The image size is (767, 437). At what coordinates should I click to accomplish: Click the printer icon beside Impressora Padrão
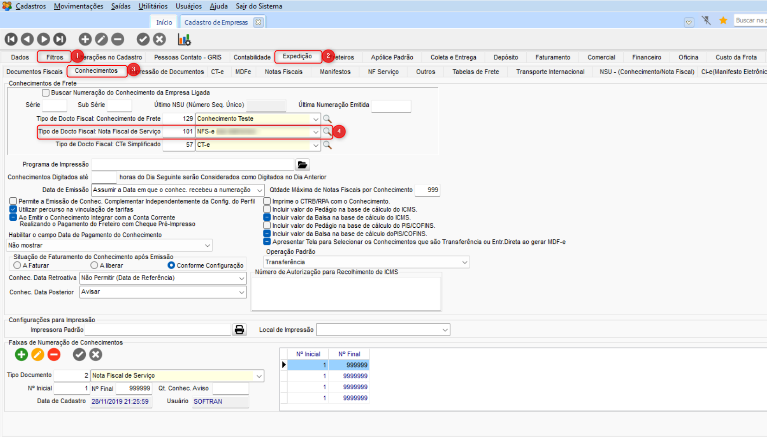pos(239,330)
